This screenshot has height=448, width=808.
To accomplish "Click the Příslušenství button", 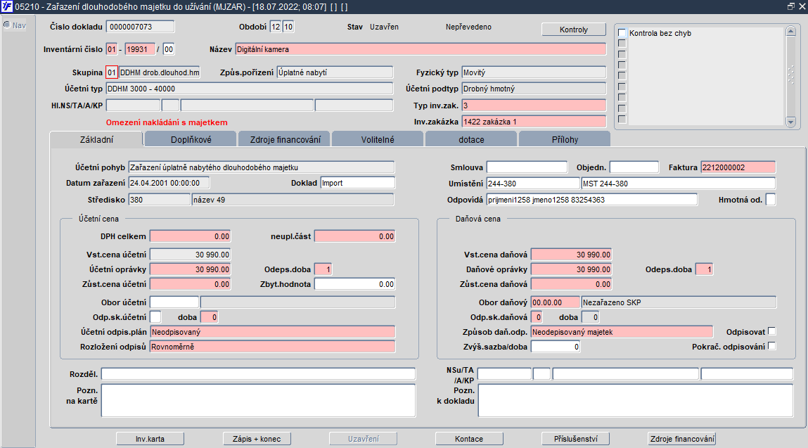I will point(575,439).
